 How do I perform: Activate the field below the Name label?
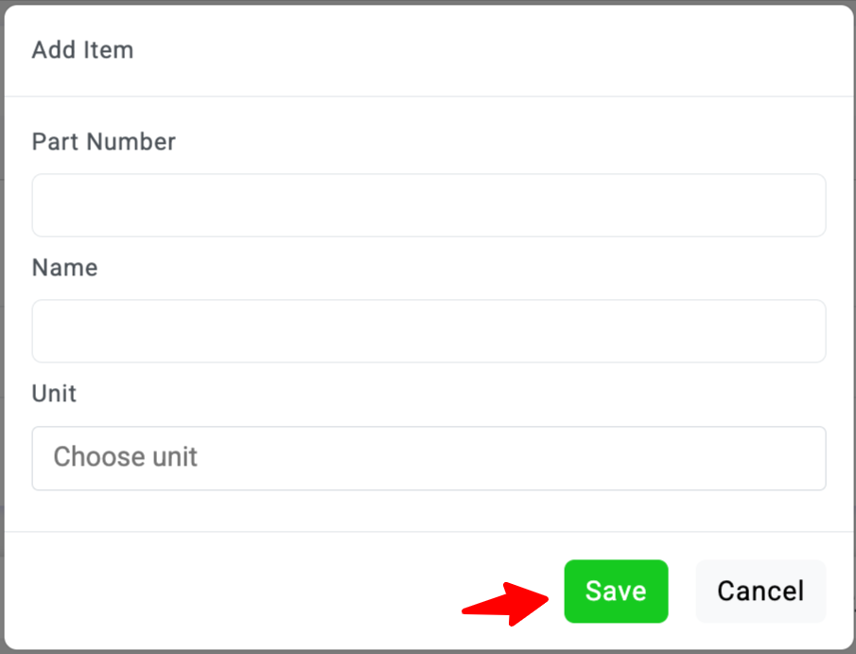428,331
